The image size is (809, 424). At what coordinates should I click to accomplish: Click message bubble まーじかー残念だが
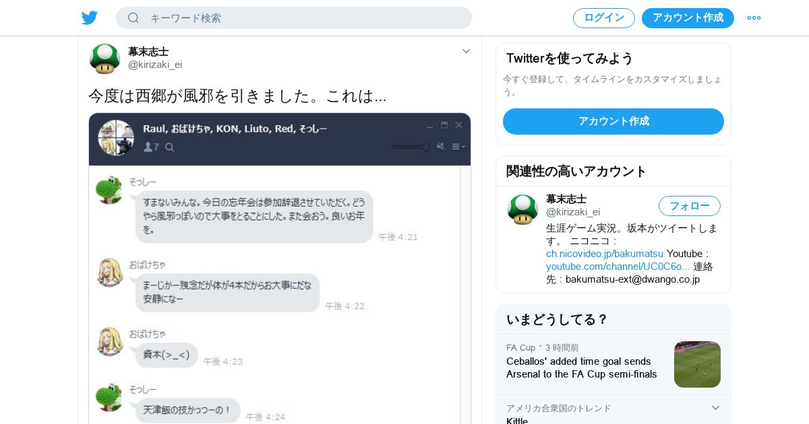pyautogui.click(x=227, y=292)
